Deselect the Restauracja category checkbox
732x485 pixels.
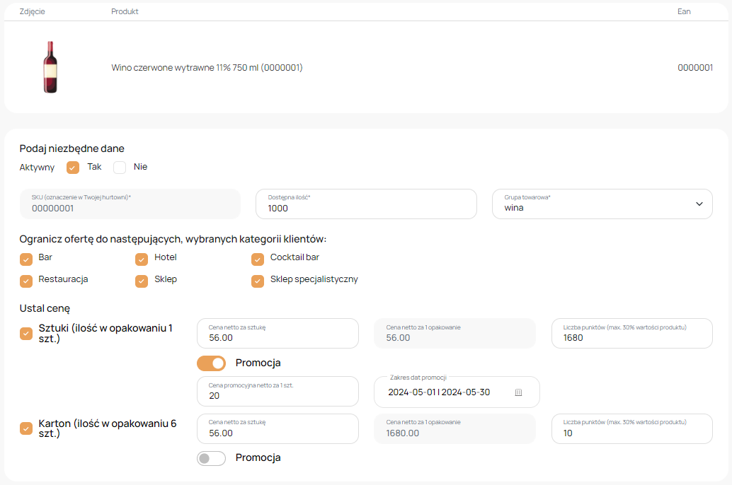[26, 281]
